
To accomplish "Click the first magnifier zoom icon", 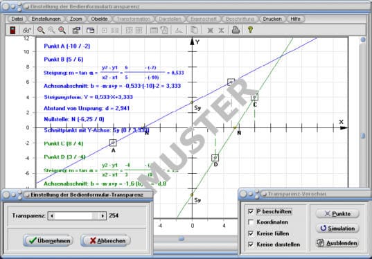I will [41, 30].
